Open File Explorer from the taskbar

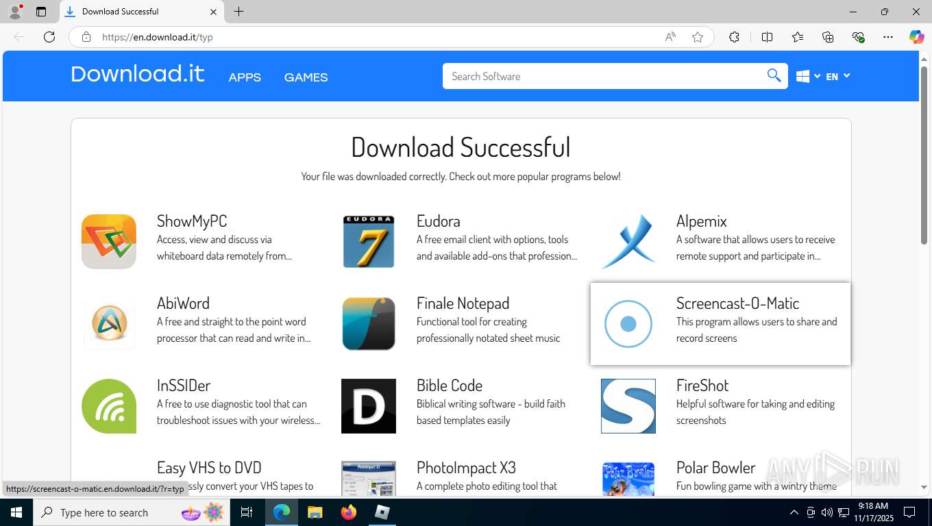(x=315, y=512)
